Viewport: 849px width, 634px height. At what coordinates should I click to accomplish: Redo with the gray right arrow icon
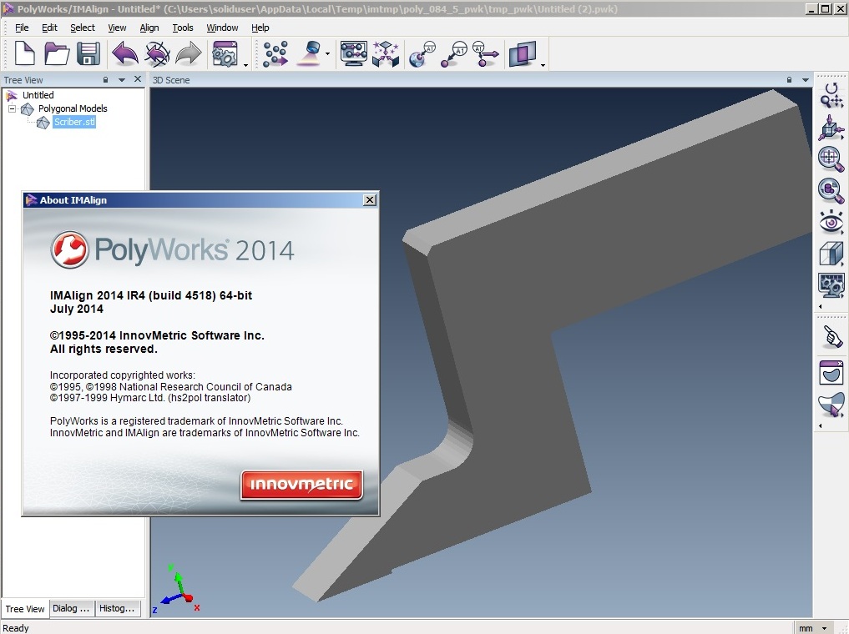[x=189, y=53]
